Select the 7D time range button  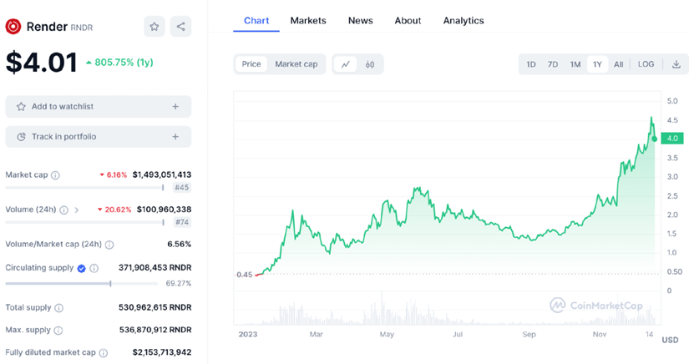coord(553,64)
